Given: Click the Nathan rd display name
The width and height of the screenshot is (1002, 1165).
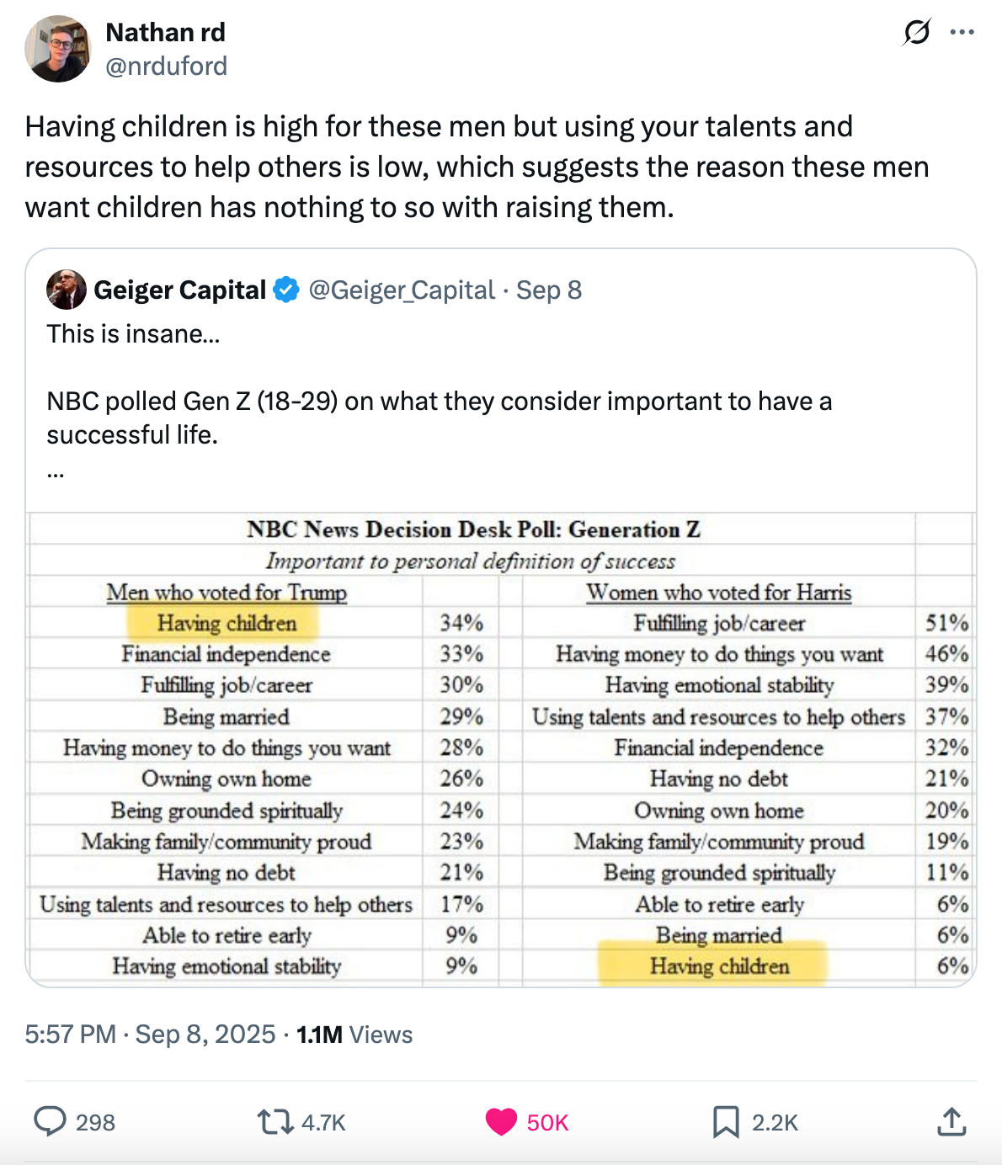Looking at the screenshot, I should point(165,32).
